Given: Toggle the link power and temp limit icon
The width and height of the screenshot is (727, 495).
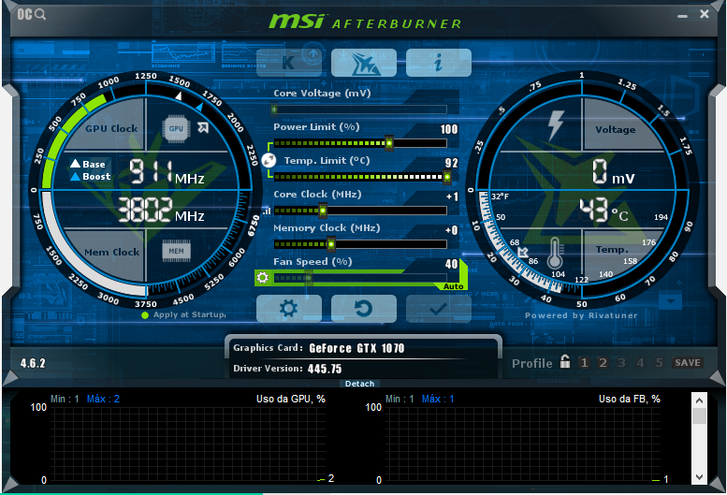Looking at the screenshot, I should click(x=269, y=160).
